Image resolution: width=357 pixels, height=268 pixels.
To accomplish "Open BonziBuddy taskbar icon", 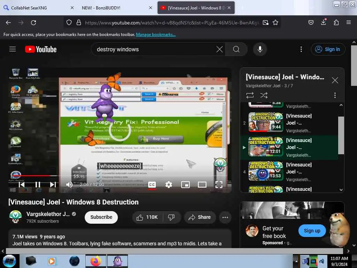I will click(117, 261).
